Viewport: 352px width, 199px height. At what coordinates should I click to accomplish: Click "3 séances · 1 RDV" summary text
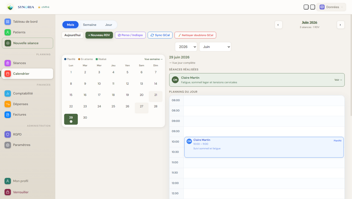pos(309,27)
